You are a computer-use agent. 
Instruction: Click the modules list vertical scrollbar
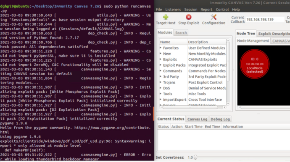coord(228,72)
